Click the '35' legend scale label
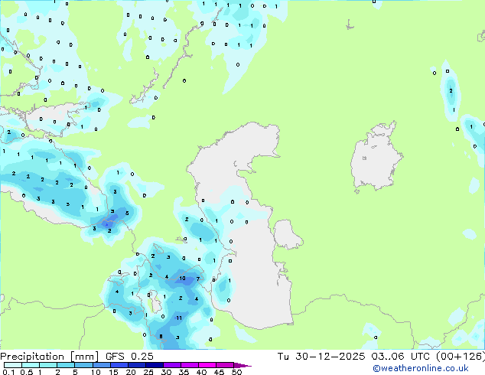 (184, 372)
